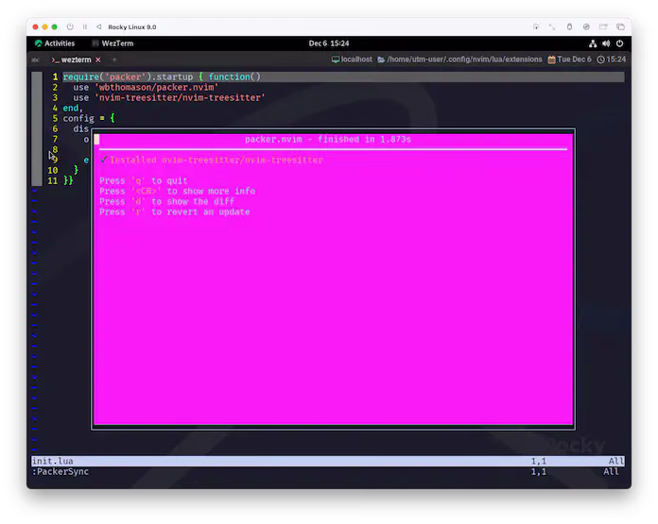Open the shared folder icon in UTM

coord(603,26)
